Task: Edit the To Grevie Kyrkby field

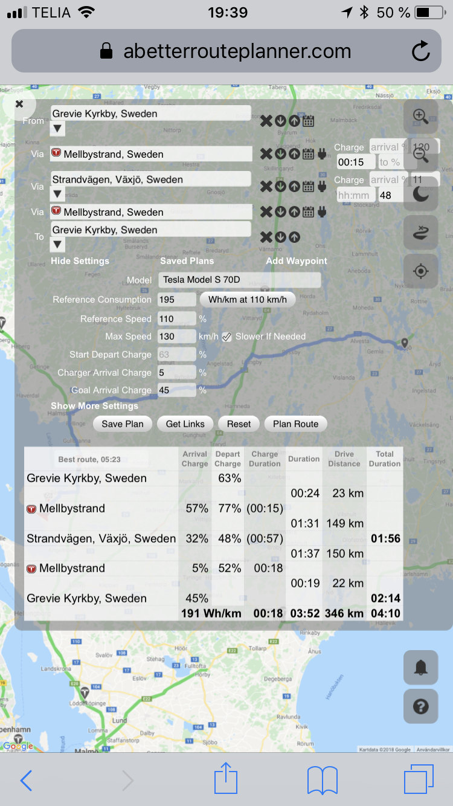Action: coord(150,230)
